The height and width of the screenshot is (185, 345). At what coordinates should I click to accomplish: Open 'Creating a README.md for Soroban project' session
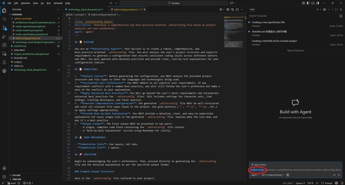(x=295, y=43)
